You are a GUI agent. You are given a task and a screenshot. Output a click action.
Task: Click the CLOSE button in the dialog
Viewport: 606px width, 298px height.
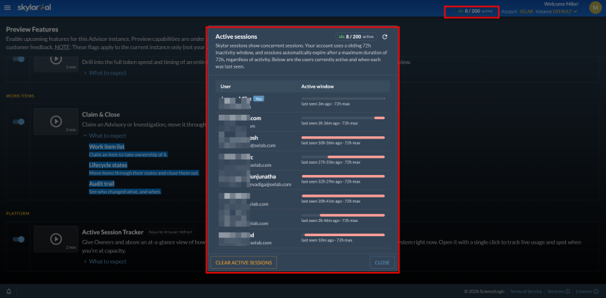point(382,262)
